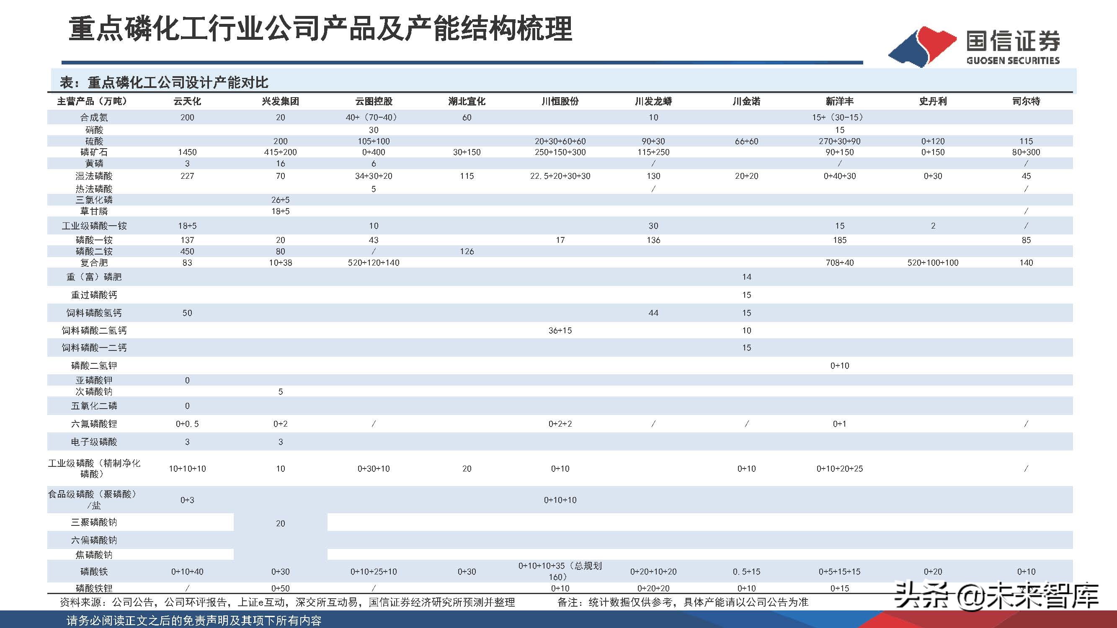Select the 六氟磷酸锂 row label
Screen dimensions: 1117x628
(x=94, y=424)
